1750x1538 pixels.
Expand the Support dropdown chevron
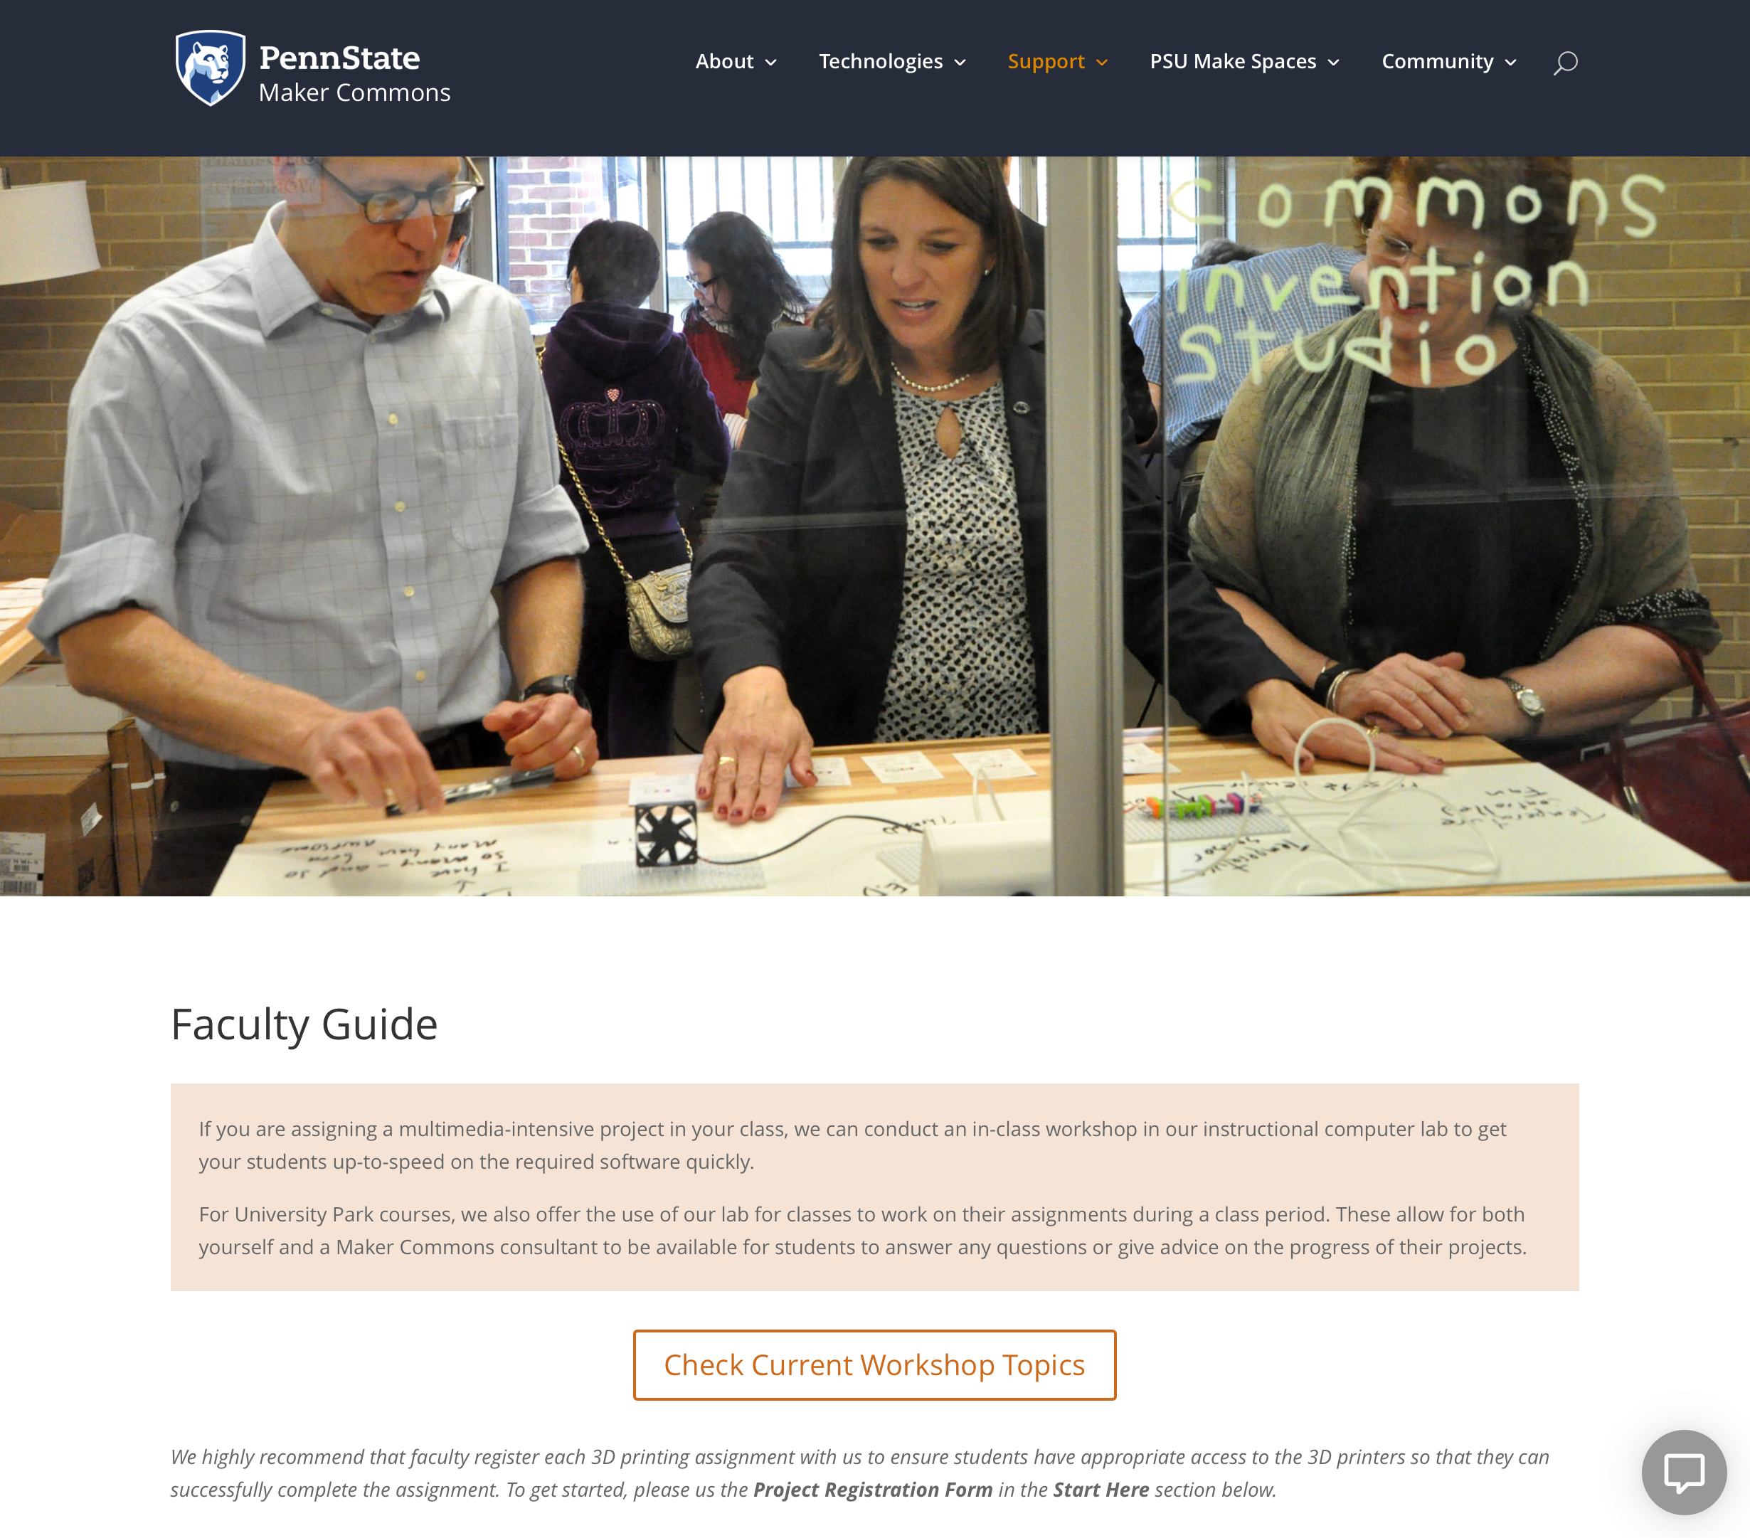pyautogui.click(x=1102, y=63)
